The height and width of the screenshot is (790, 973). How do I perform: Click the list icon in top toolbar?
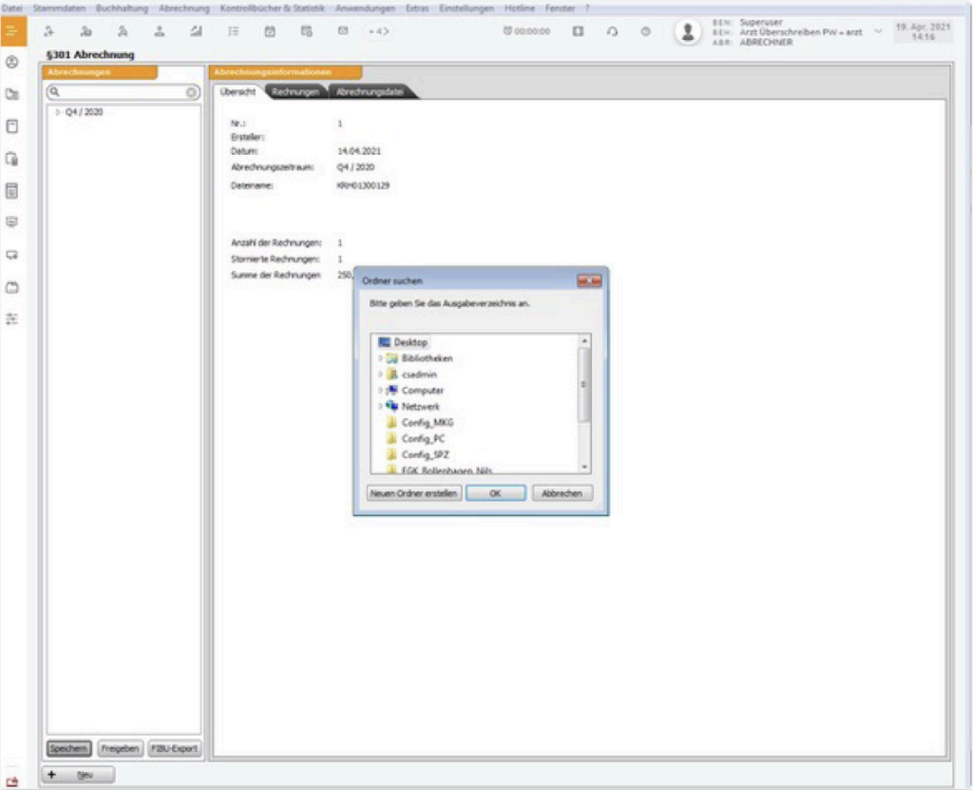[234, 31]
